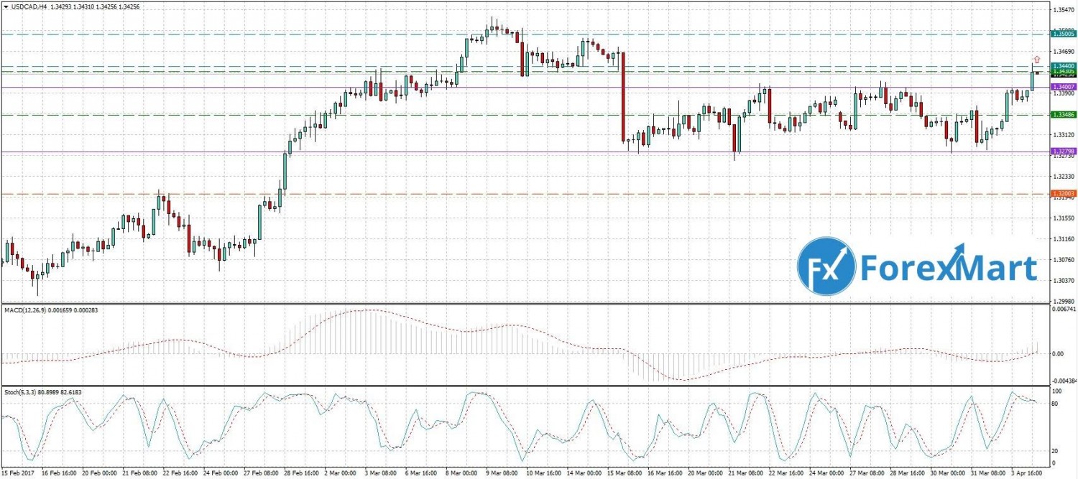This screenshot has height=479, width=1078.
Task: Click the 15 Feb 2017 date label
Action: point(17,474)
